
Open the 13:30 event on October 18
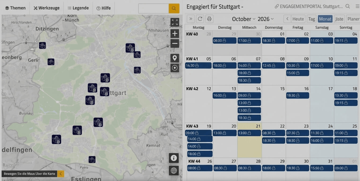[346, 95]
